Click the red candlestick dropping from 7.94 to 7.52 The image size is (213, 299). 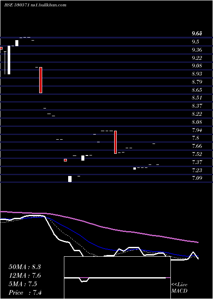click(x=115, y=142)
